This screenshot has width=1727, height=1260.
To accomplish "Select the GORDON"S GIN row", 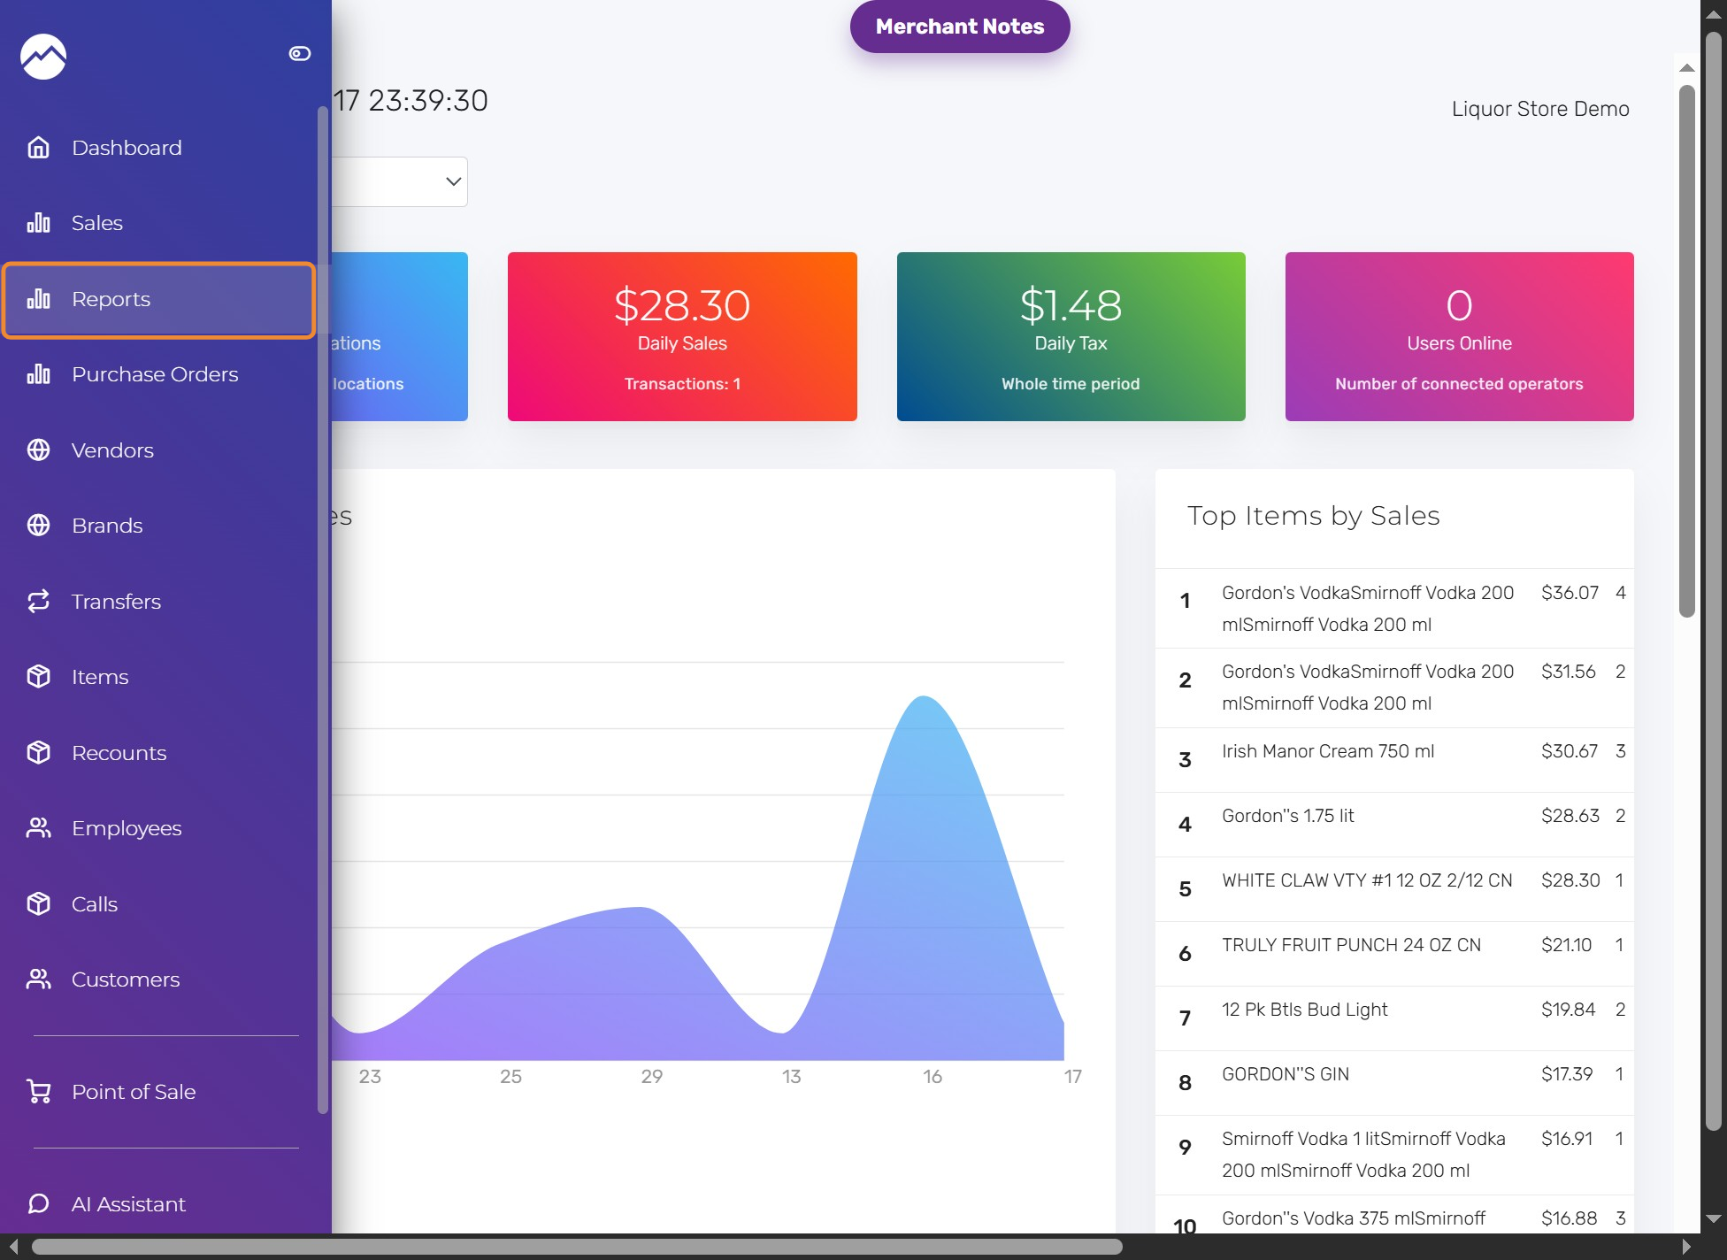I will 1394,1083.
